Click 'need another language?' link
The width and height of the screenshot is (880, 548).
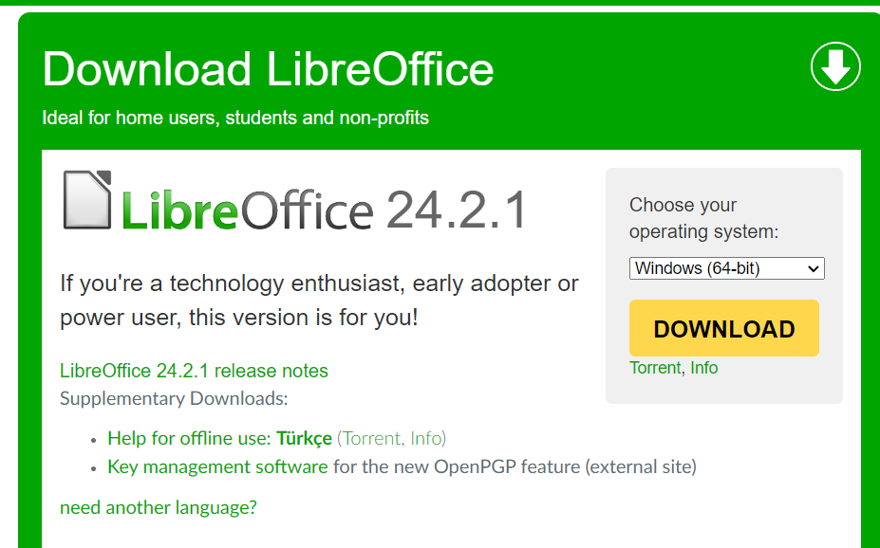(x=158, y=507)
